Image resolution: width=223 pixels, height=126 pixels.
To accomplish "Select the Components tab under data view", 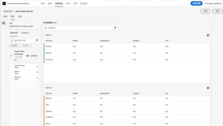I will (12, 17).
